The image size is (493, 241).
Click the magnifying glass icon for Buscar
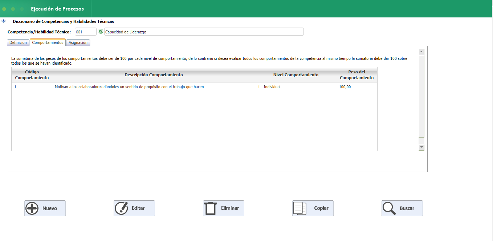pos(389,208)
